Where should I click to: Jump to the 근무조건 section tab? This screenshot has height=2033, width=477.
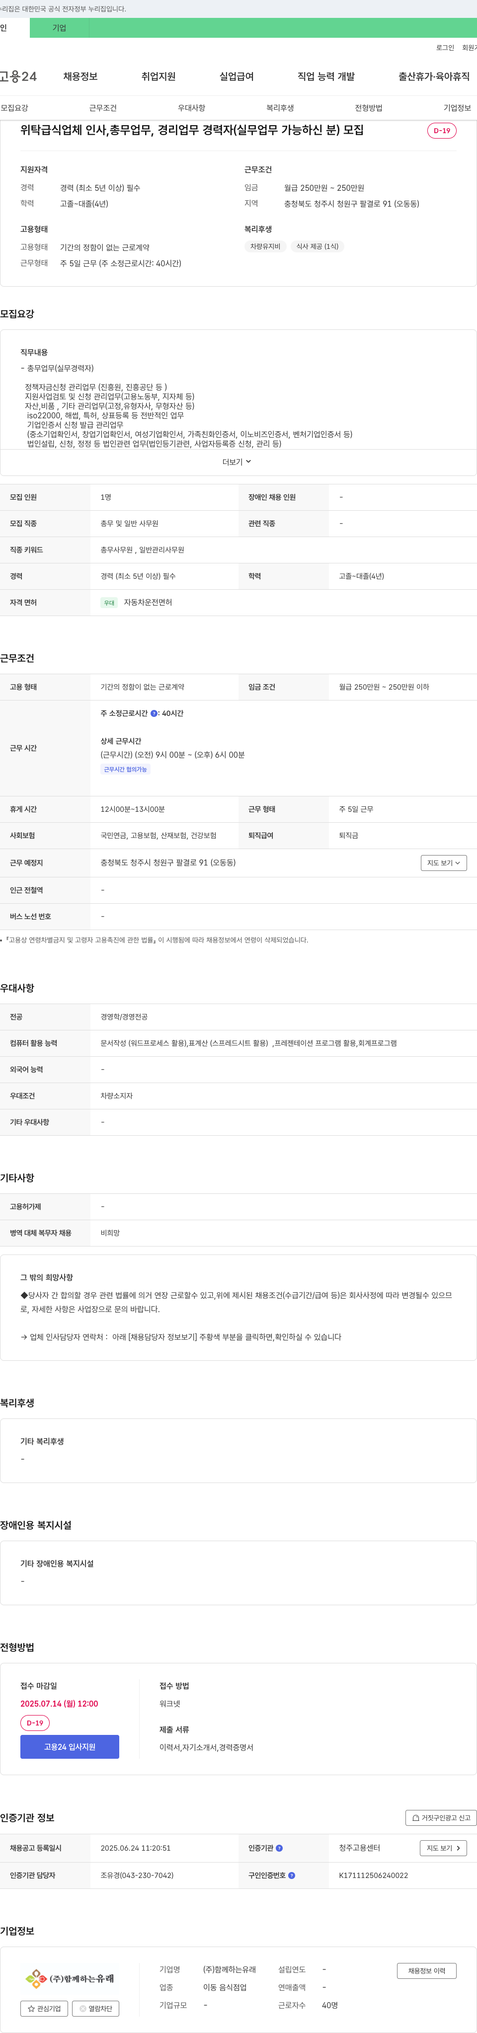pyautogui.click(x=103, y=108)
